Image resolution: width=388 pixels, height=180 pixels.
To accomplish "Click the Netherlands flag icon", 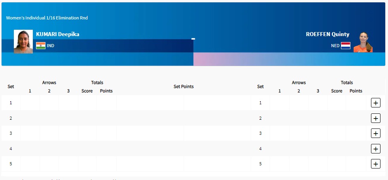I will coord(346,46).
